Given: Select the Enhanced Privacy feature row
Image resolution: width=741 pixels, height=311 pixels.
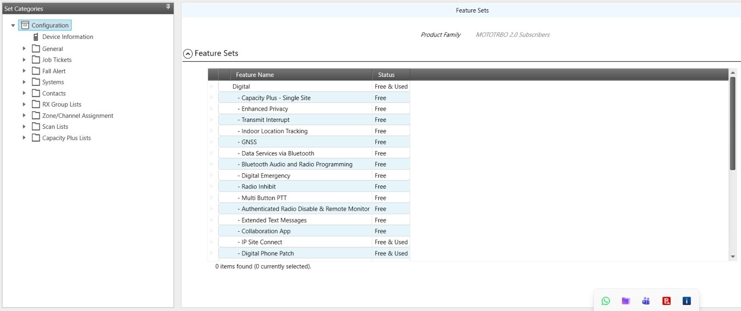Looking at the screenshot, I should (x=264, y=109).
